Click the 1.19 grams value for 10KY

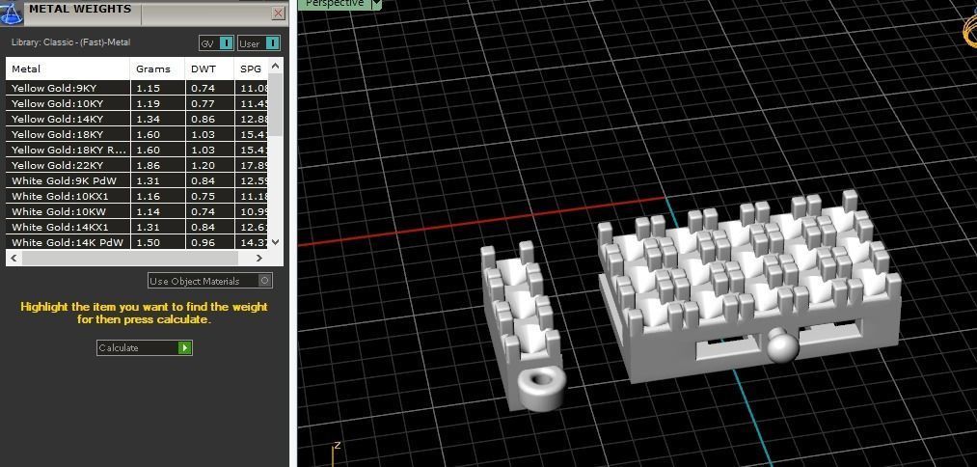click(x=149, y=103)
